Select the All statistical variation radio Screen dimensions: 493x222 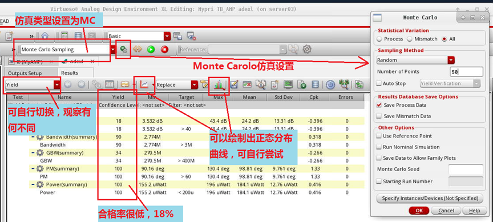[444, 39]
